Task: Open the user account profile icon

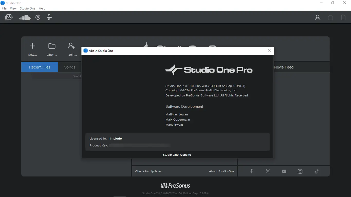Action: click(318, 17)
